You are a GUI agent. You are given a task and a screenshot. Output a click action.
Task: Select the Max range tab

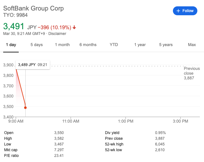tap(192, 45)
